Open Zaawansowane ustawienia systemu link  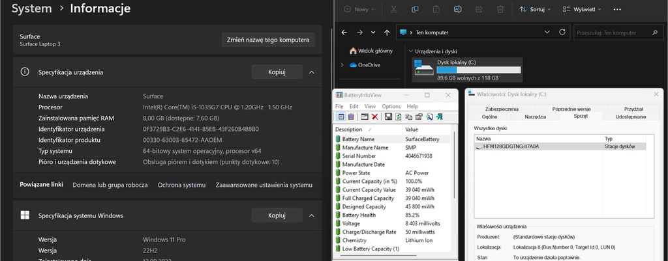pyautogui.click(x=264, y=185)
